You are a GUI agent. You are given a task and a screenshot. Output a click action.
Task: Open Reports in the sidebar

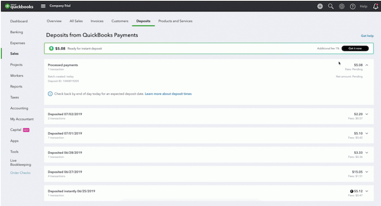(x=16, y=86)
